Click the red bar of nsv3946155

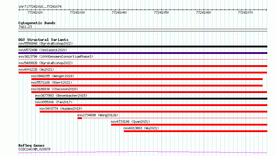147,79
